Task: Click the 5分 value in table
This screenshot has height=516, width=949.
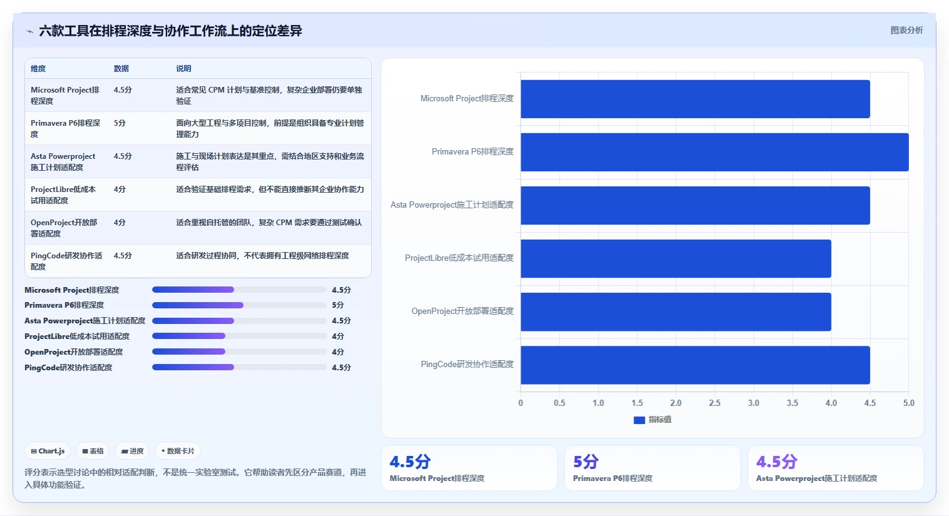Action: click(120, 123)
